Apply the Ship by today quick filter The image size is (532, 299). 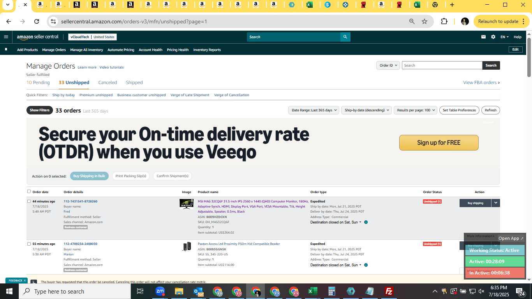click(x=63, y=95)
